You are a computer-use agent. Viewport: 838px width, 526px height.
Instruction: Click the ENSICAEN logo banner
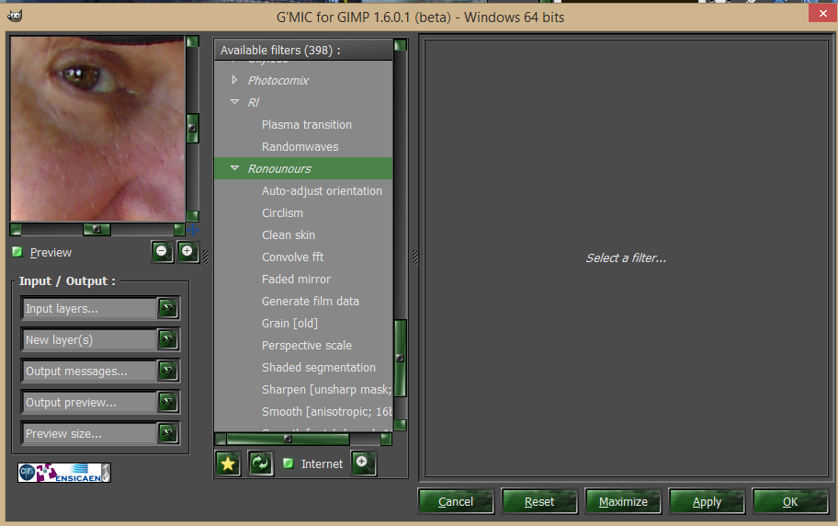(x=64, y=473)
